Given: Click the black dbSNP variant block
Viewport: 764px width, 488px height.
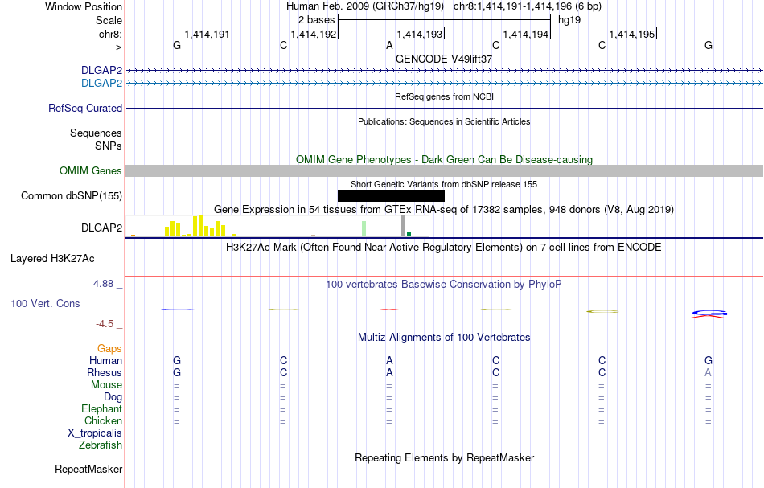Looking at the screenshot, I should click(391, 196).
